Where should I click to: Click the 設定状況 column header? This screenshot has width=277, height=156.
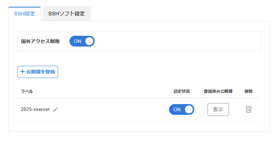coord(181,91)
